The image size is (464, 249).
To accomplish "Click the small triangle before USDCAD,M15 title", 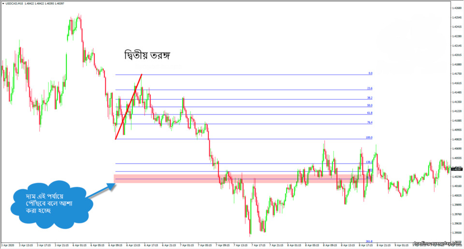I will tap(3, 3).
